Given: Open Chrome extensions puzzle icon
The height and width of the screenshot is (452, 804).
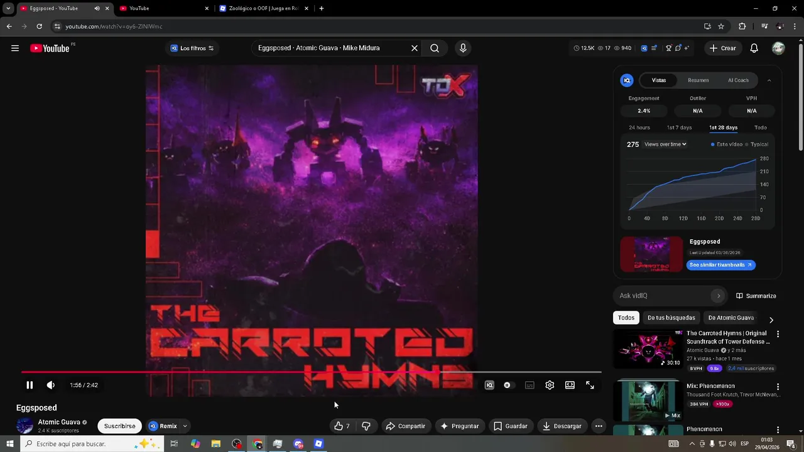Looking at the screenshot, I should pyautogui.click(x=742, y=26).
